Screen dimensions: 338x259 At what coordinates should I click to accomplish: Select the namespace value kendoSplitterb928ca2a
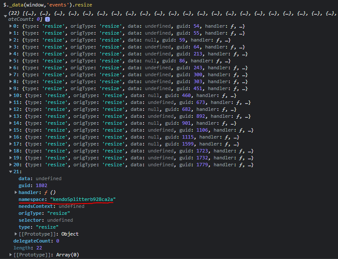[x=83, y=199]
